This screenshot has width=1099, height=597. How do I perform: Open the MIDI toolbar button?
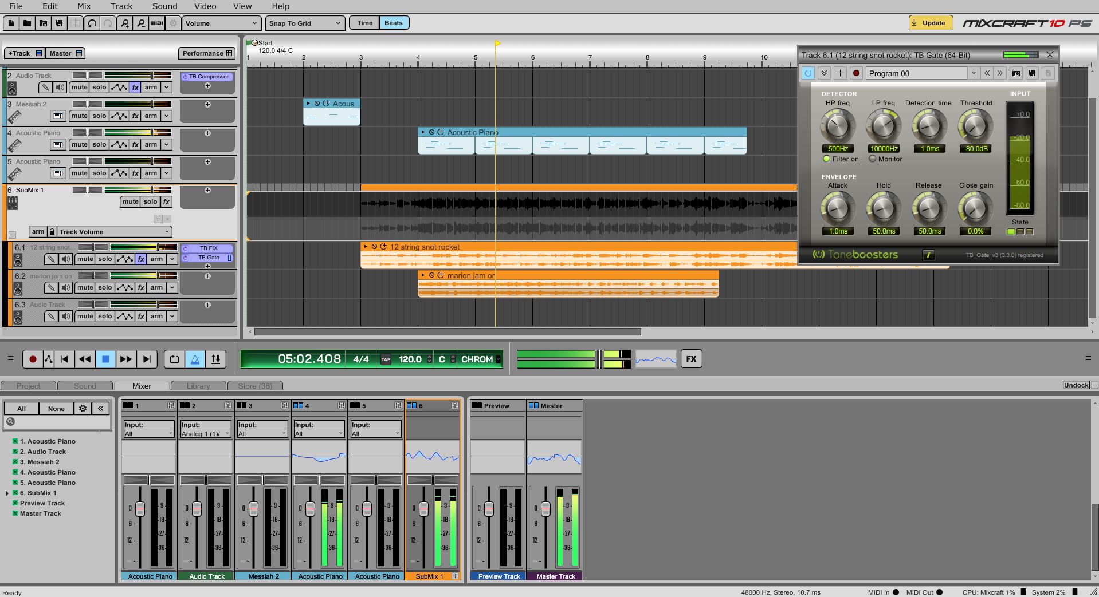pyautogui.click(x=156, y=23)
